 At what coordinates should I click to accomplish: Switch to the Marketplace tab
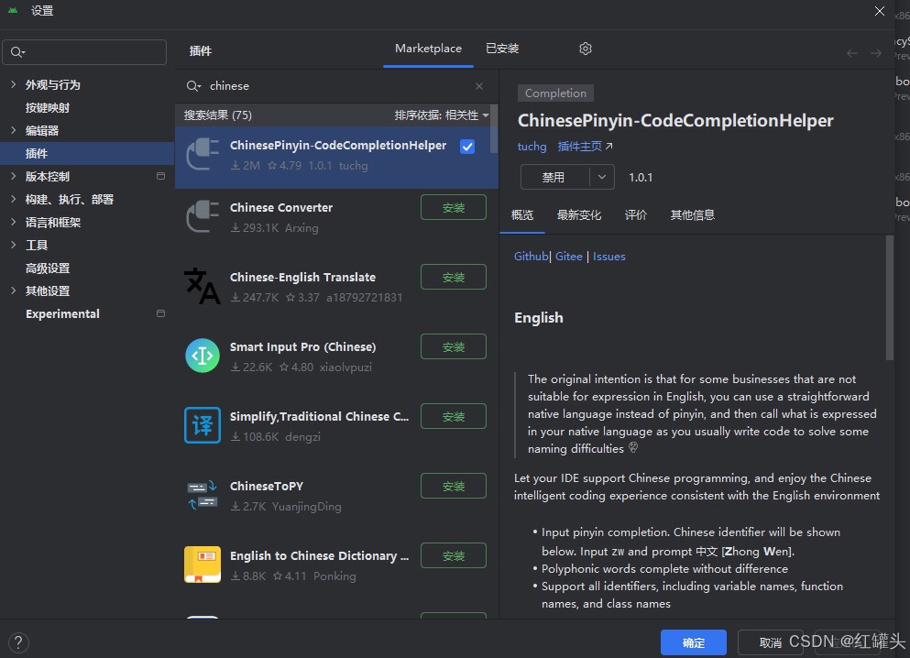[x=428, y=49]
